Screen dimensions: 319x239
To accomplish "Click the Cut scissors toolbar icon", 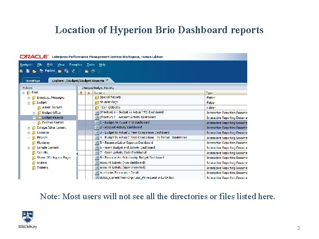I will 74,71.
